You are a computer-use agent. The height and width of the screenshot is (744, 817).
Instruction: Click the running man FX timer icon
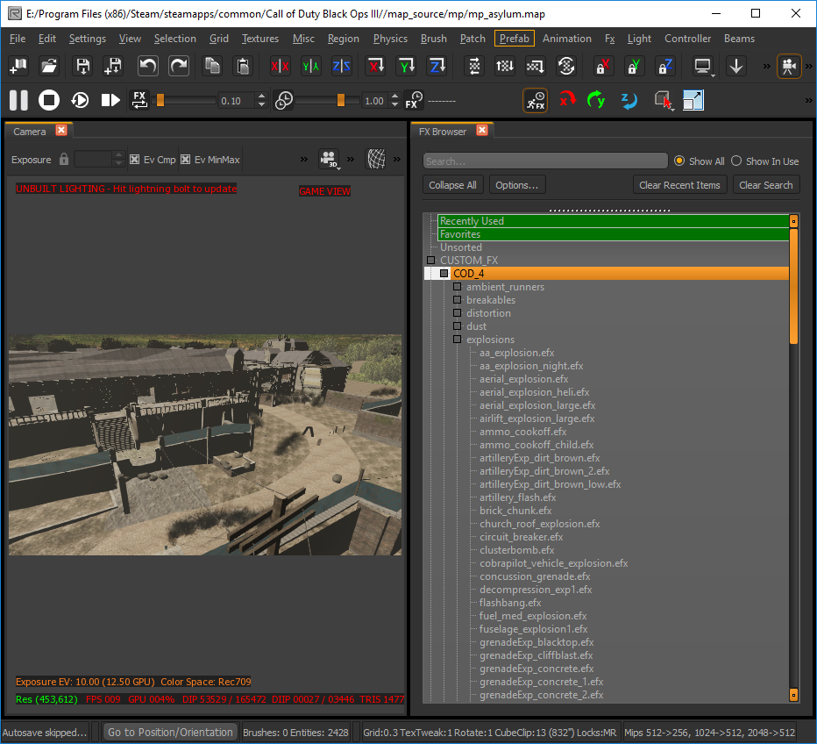click(536, 100)
